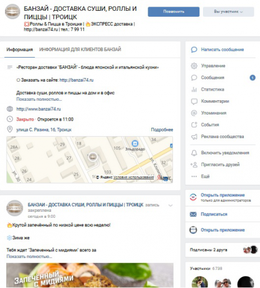This screenshot has height=288, width=260.
Task: Open the ИНФОРМАЦИЯ ДЛЯ КЛИЕНТОВ БАНЗАЙ tab
Action: [x=80, y=49]
